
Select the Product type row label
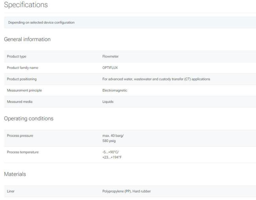(x=17, y=56)
